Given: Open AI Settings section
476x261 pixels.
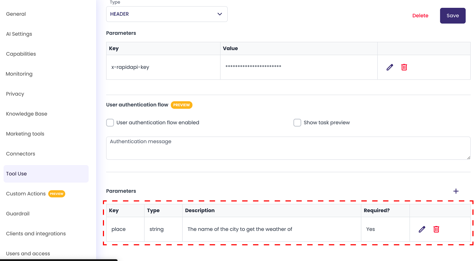Looking at the screenshot, I should point(19,34).
